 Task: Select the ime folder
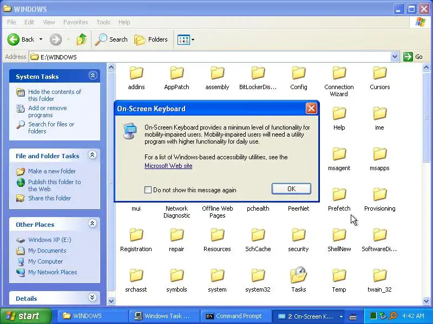point(380,119)
